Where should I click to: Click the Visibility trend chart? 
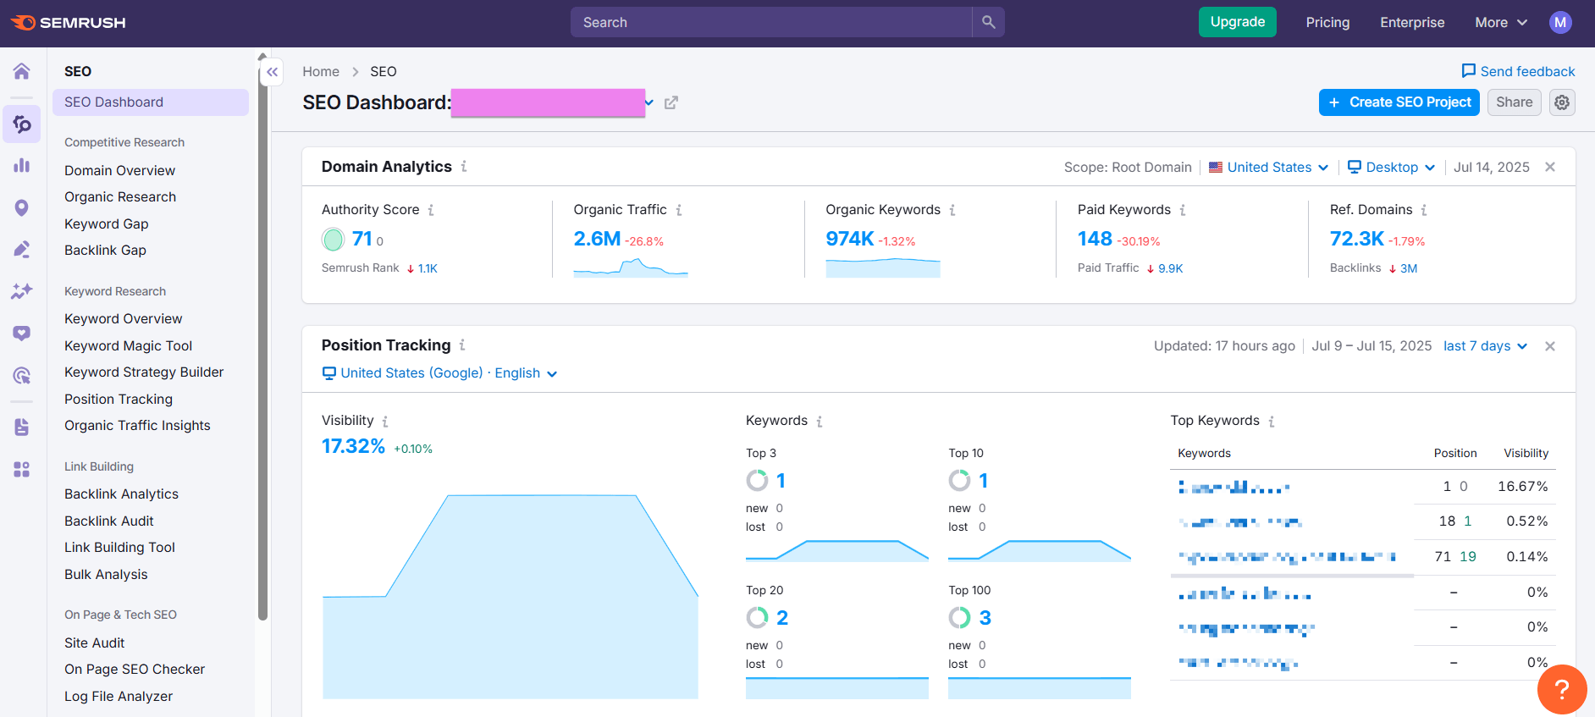tap(510, 597)
